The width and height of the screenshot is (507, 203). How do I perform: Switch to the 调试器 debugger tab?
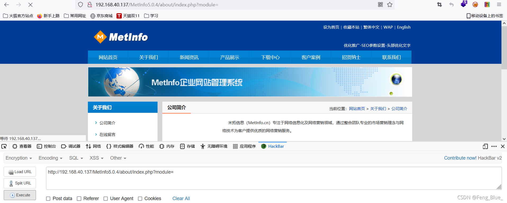click(71, 146)
